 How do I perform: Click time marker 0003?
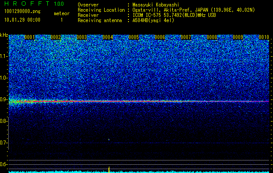click(x=82, y=37)
